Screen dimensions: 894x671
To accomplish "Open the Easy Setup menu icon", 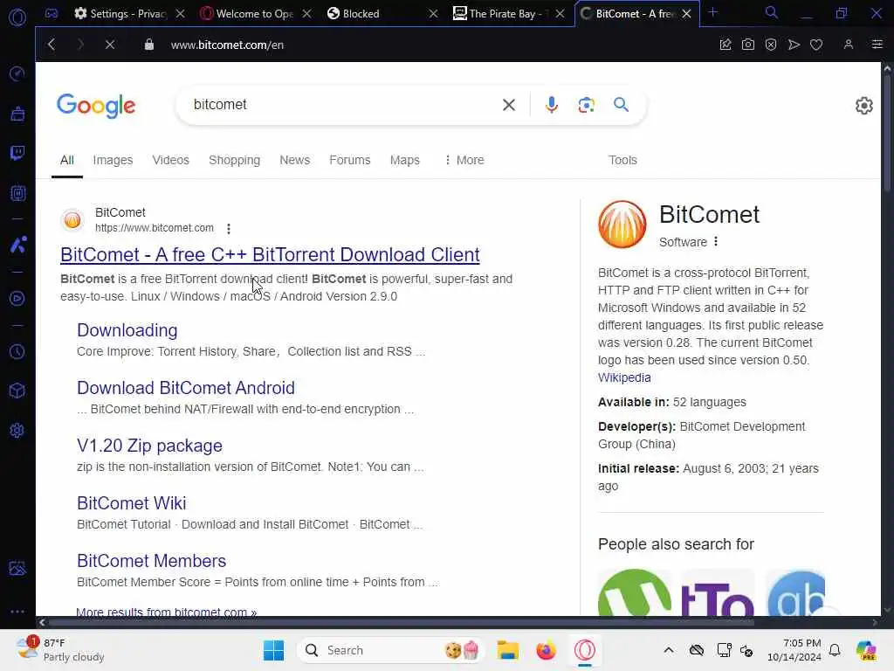I will pos(877,45).
